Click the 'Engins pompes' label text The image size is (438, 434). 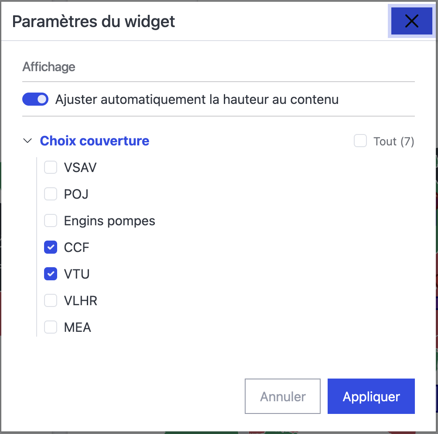tap(109, 221)
